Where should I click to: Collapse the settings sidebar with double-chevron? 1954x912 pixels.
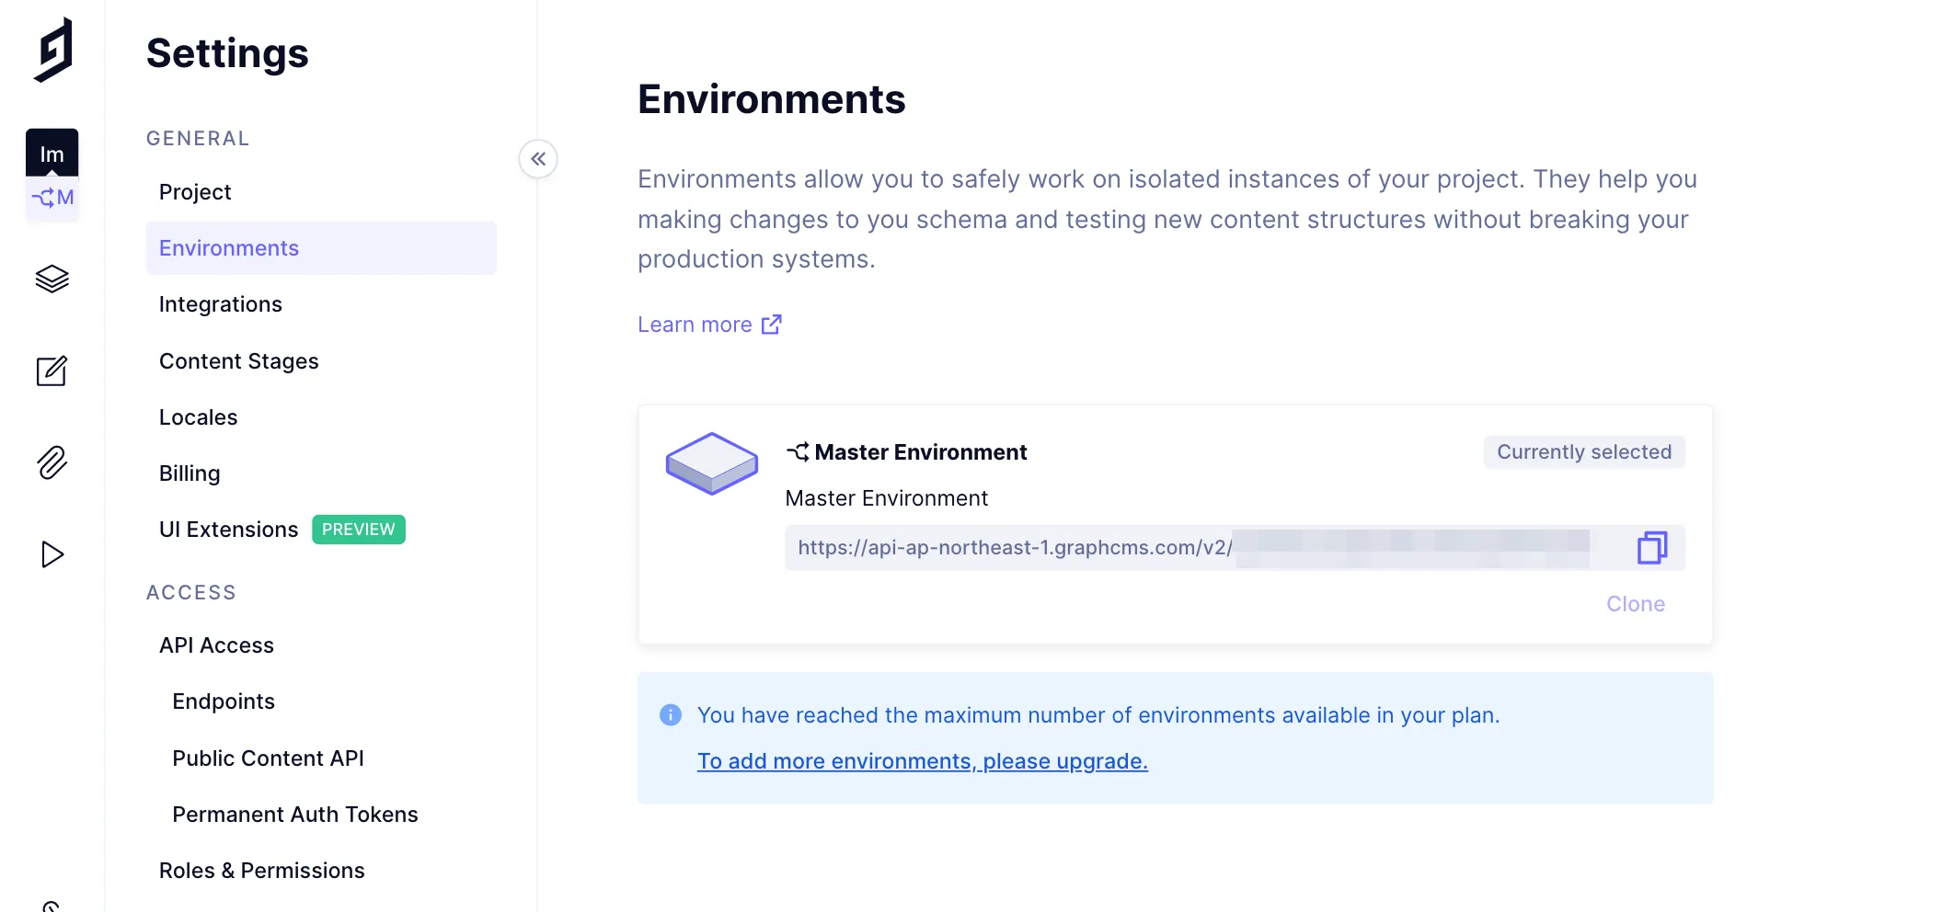(x=538, y=159)
